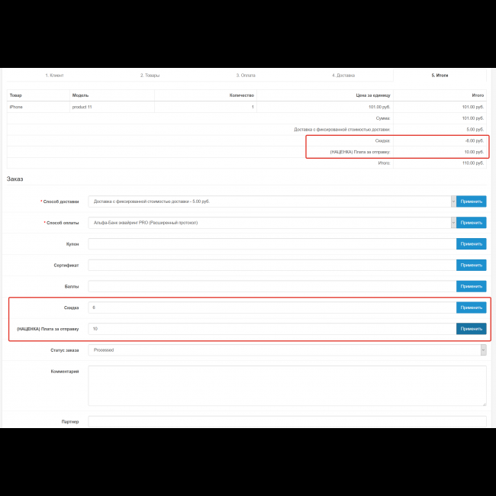Open the '1. Клиент' tab

[x=54, y=76]
